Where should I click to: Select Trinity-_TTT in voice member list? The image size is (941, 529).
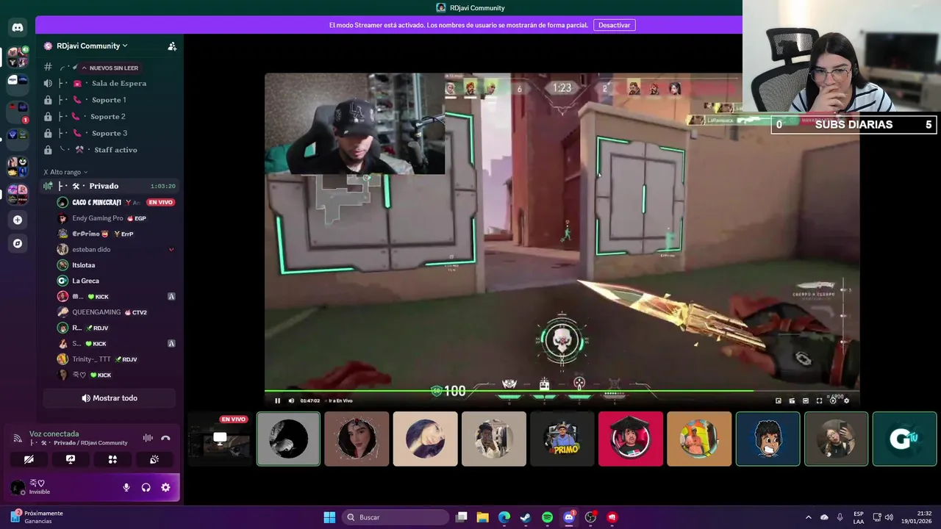coord(116,359)
